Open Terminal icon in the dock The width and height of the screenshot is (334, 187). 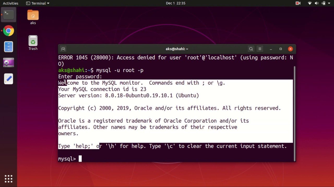click(x=8, y=15)
